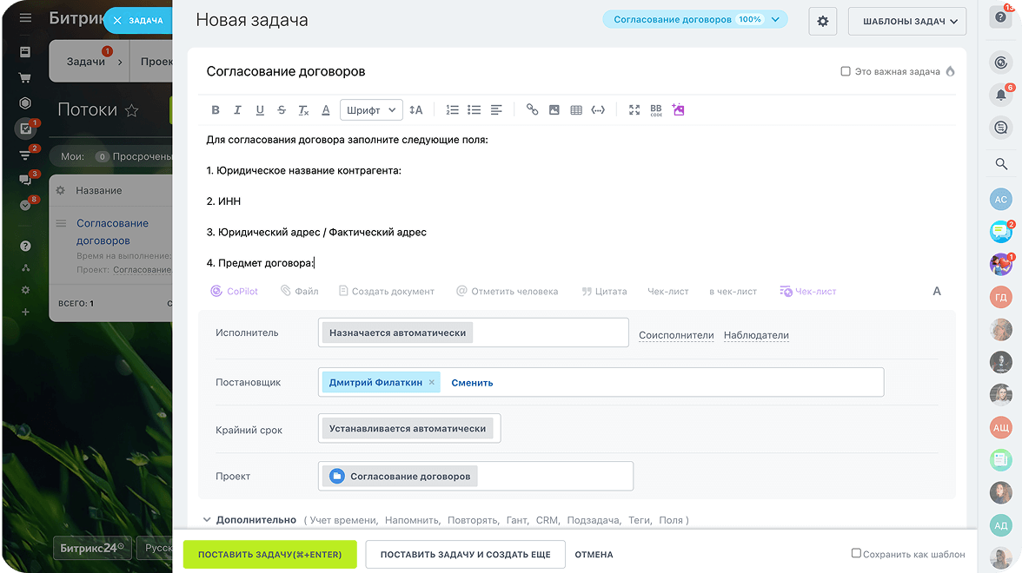Viewport: 1022px width, 573px height.
Task: Expand the Дополнительно section
Action: [x=255, y=520]
